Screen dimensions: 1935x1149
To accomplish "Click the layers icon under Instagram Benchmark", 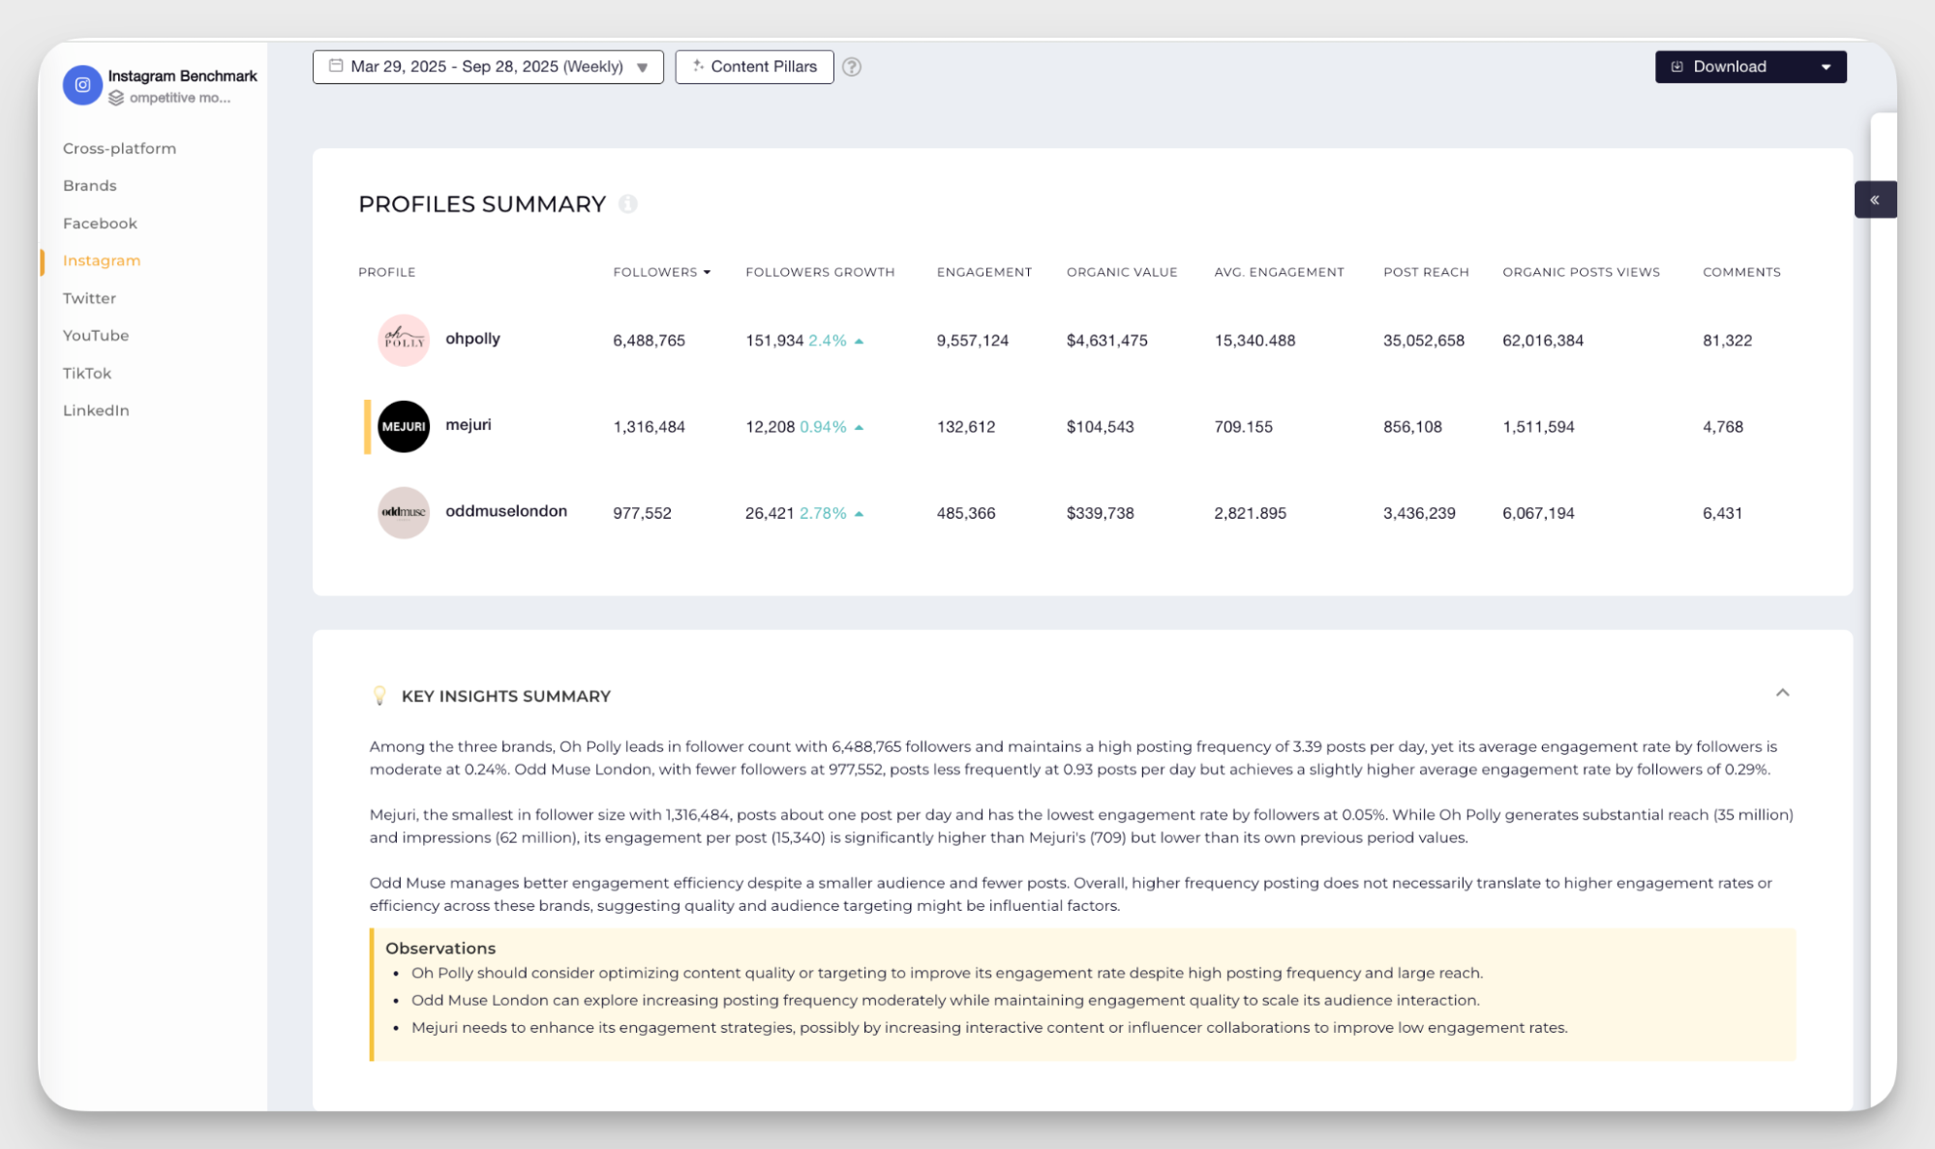I will coord(116,98).
